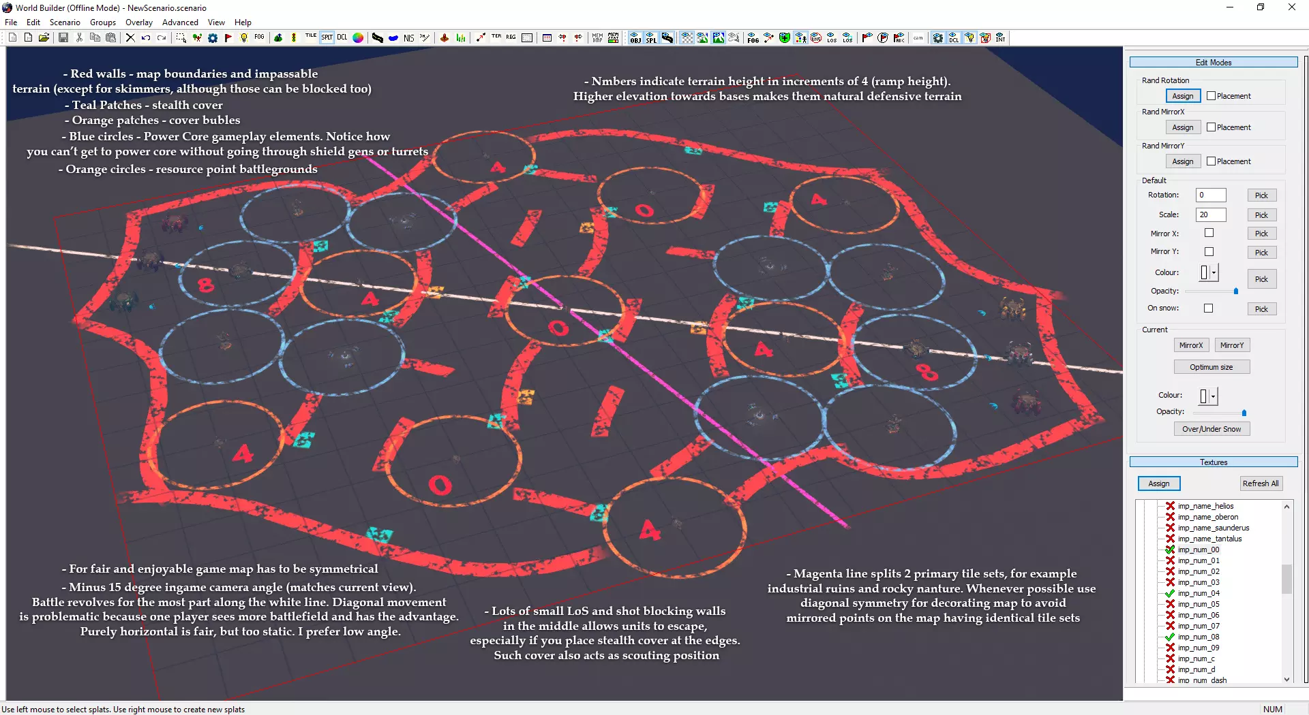Toggle DCL decal visibility eye icon

tap(954, 38)
